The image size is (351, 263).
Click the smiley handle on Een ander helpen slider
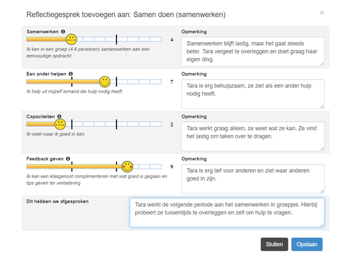click(x=105, y=82)
